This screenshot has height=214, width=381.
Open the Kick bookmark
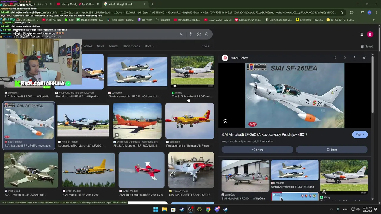tap(69, 20)
